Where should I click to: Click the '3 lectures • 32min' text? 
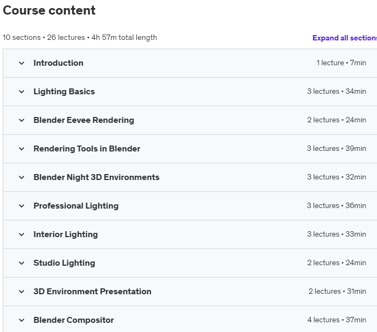(337, 177)
